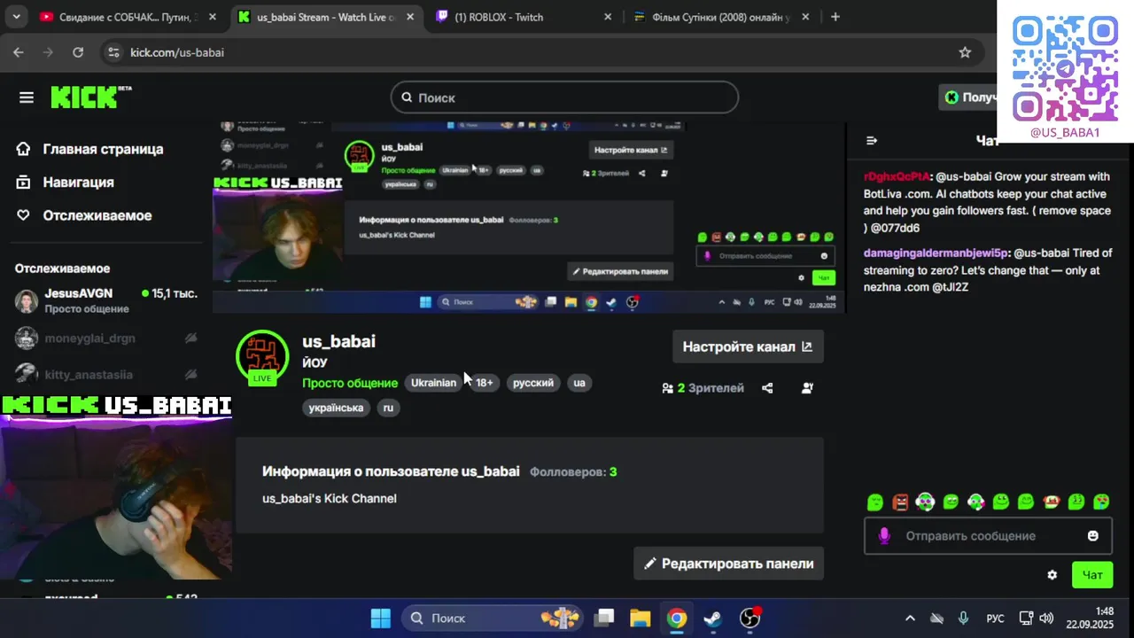The image size is (1134, 638).
Task: Click the 2 Зрителей viewers count
Action: 703,388
